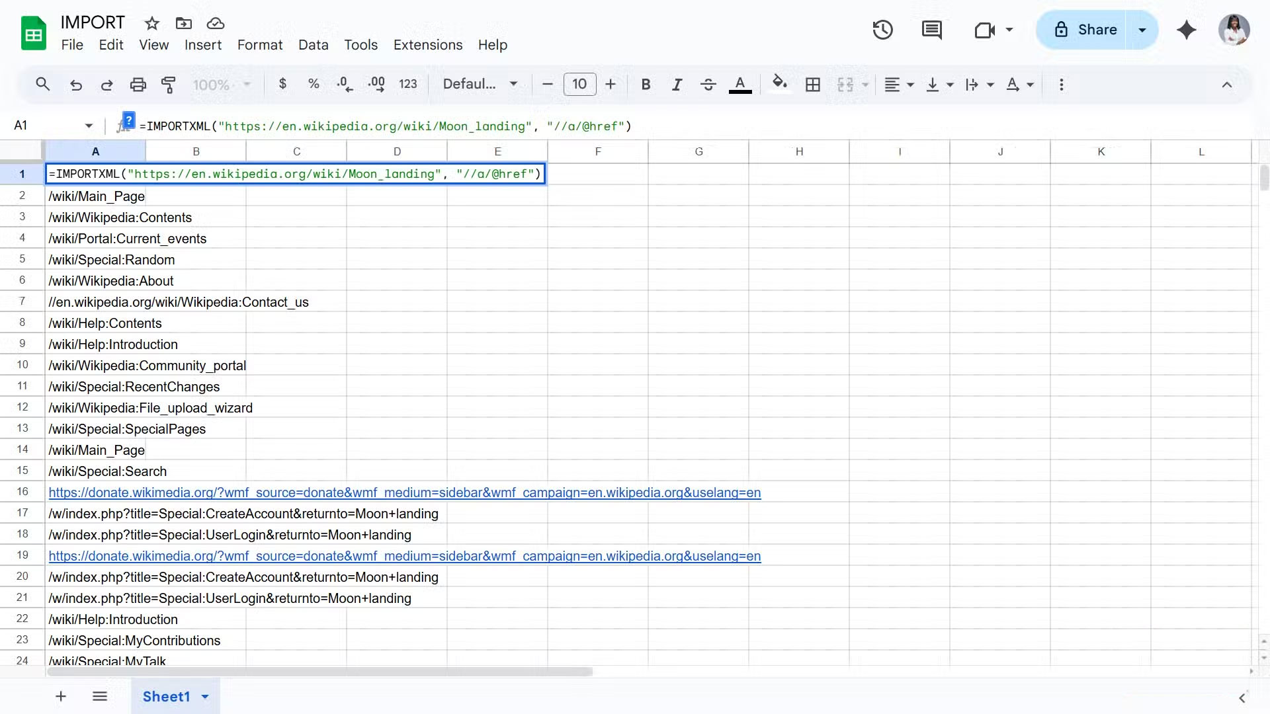
Task: Activate the paint format tool
Action: point(169,85)
